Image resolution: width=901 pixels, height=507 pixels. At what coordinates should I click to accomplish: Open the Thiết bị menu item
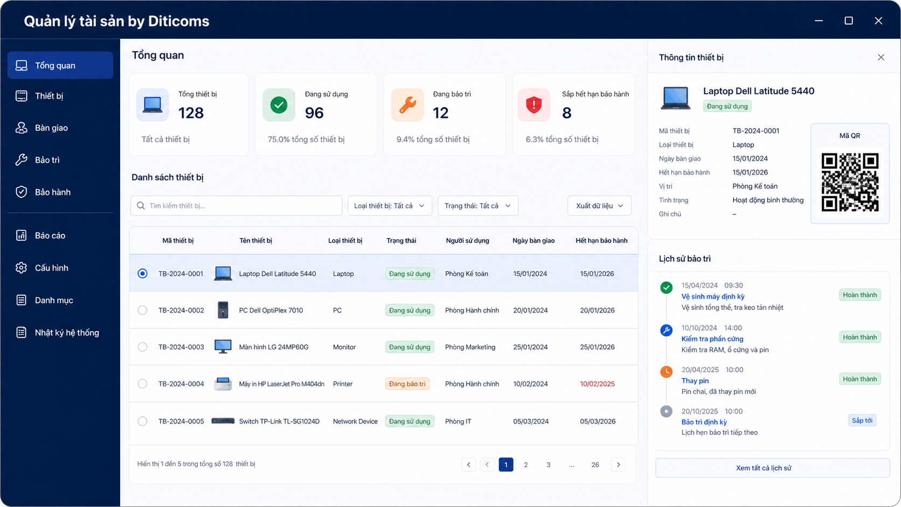coord(60,96)
